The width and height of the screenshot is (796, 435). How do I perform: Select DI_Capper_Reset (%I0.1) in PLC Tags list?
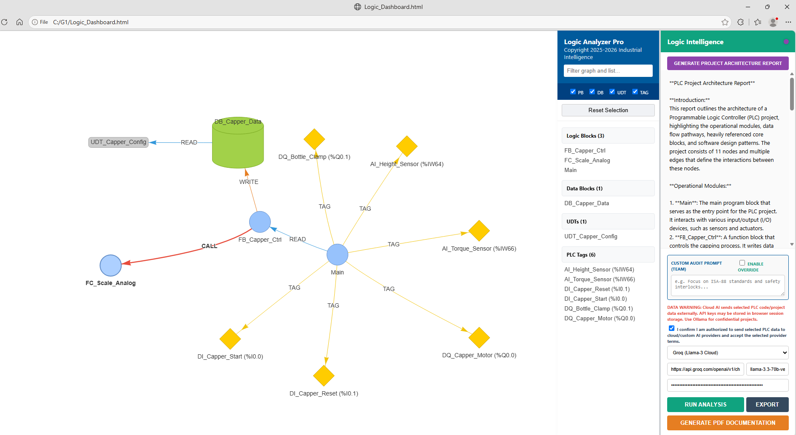tap(597, 289)
